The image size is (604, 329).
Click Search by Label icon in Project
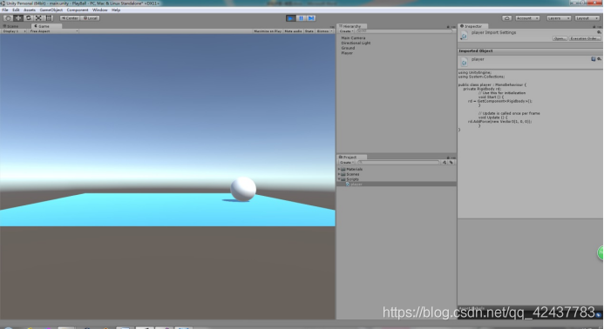point(451,163)
